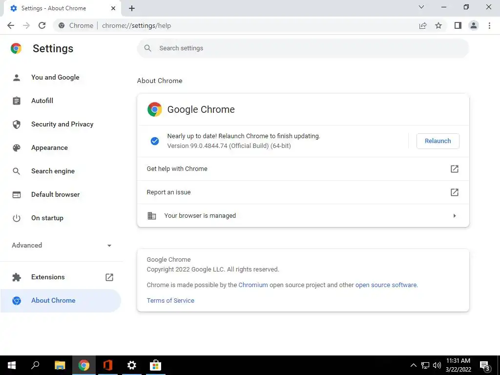Click the blue update checkmark icon
The width and height of the screenshot is (500, 375).
pyautogui.click(x=155, y=141)
